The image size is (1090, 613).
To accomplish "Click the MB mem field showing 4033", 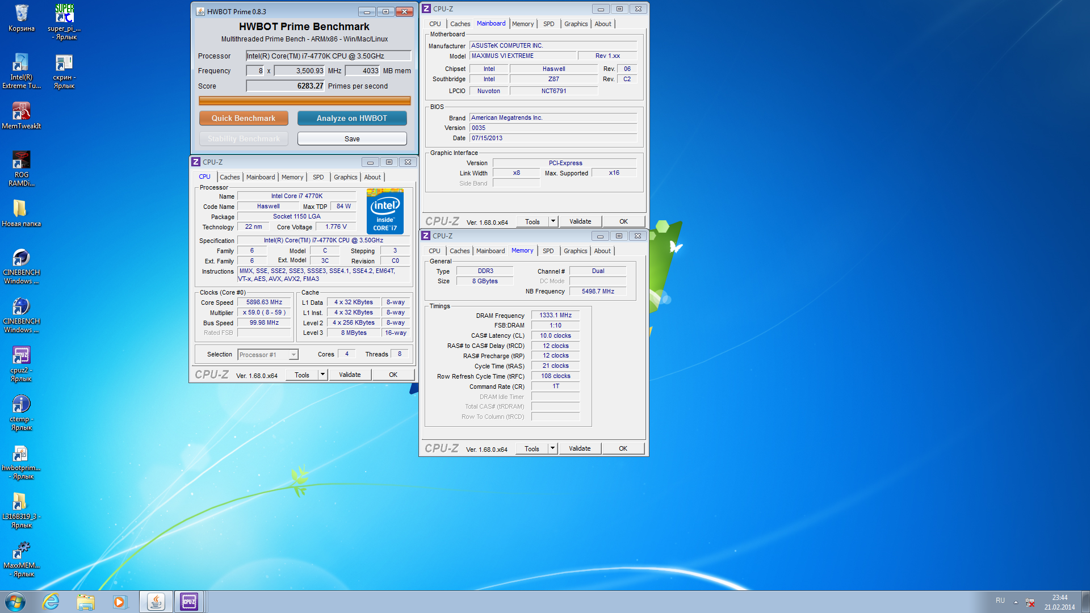I will (x=362, y=71).
